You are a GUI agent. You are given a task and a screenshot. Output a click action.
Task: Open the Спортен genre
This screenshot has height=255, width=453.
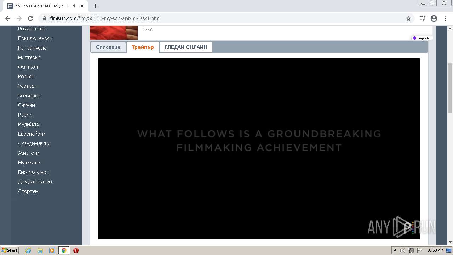coord(28,191)
